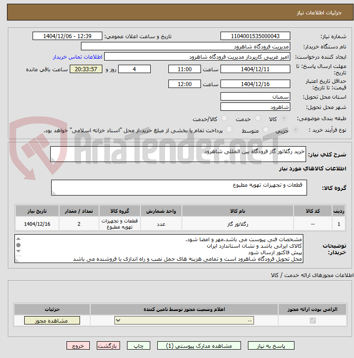Click scroll-up arrow in توضیحات خریدار box

pyautogui.click(x=19, y=239)
